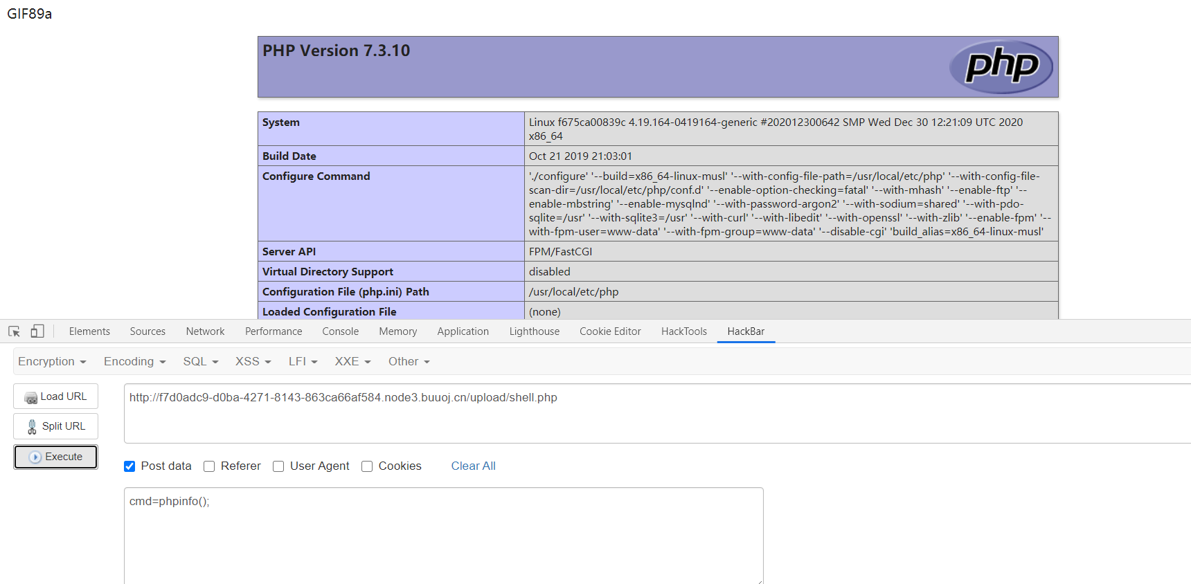Click the Load URL button
The image size is (1191, 584).
click(55, 396)
